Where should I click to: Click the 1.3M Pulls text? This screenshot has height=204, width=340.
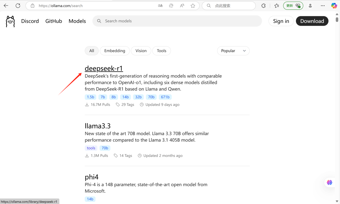click(x=99, y=156)
